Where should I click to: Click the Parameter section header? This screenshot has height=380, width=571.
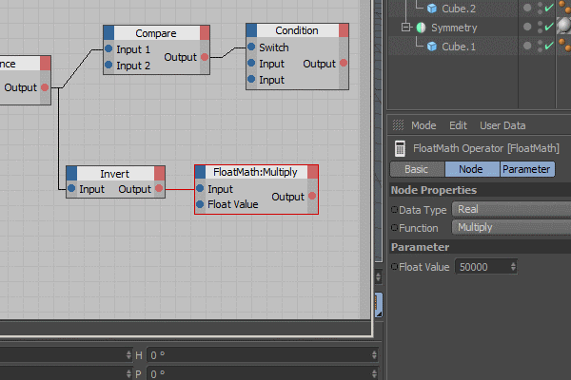click(x=480, y=247)
